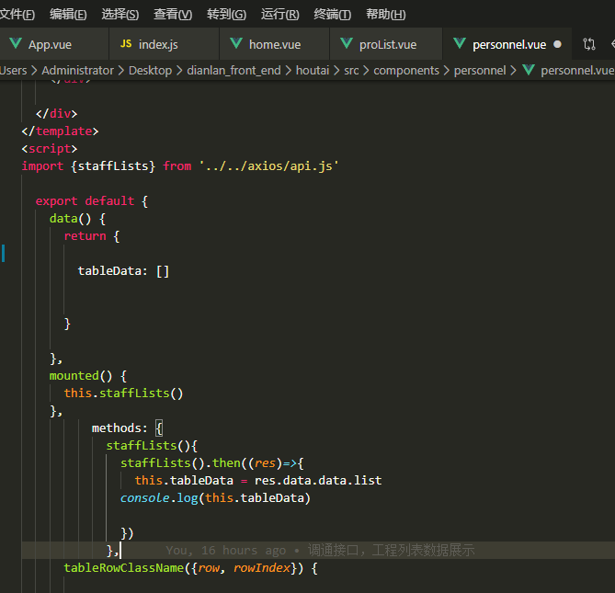
Task: Click the Vue icon on home.vue tab
Action: tap(236, 43)
